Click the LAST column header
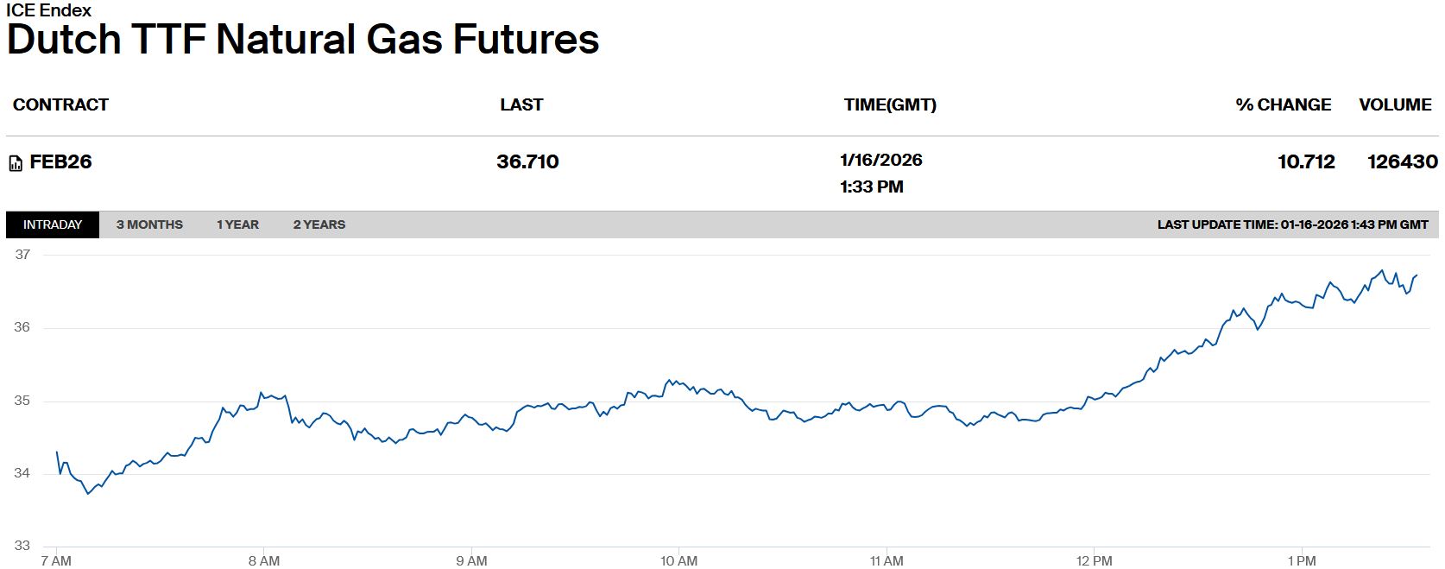Viewport: 1445px width, 569px height. [521, 105]
